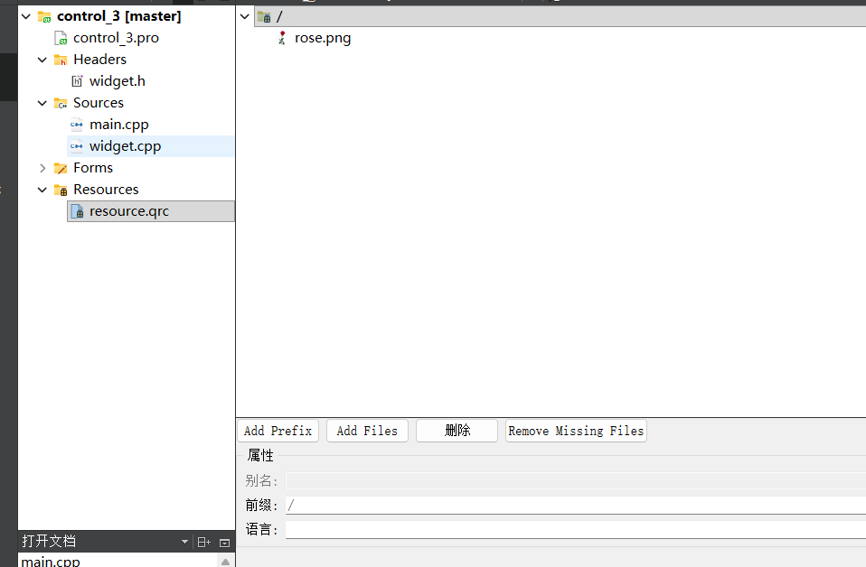Image resolution: width=866 pixels, height=567 pixels.
Task: Collapse the Resources folder
Action: tap(42, 190)
